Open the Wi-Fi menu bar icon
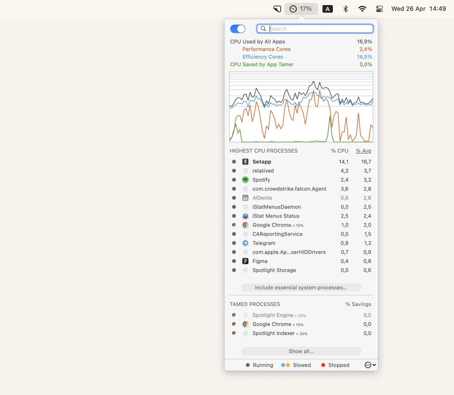Viewport: 454px width, 395px height. (x=362, y=9)
